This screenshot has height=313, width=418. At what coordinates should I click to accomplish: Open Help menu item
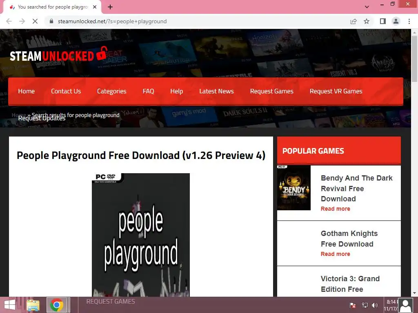click(176, 91)
